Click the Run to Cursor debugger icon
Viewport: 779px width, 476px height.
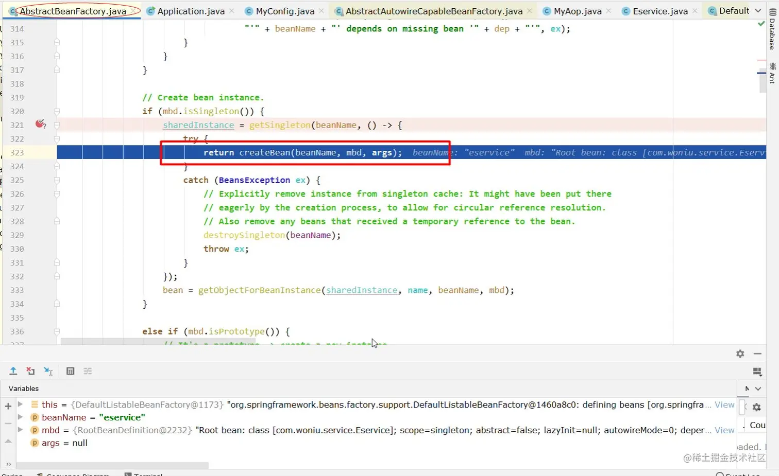point(48,371)
